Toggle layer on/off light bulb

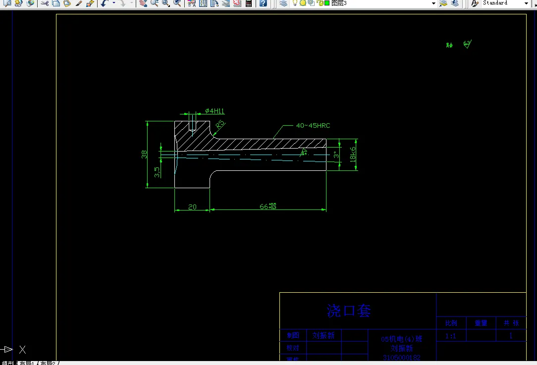tap(295, 3)
